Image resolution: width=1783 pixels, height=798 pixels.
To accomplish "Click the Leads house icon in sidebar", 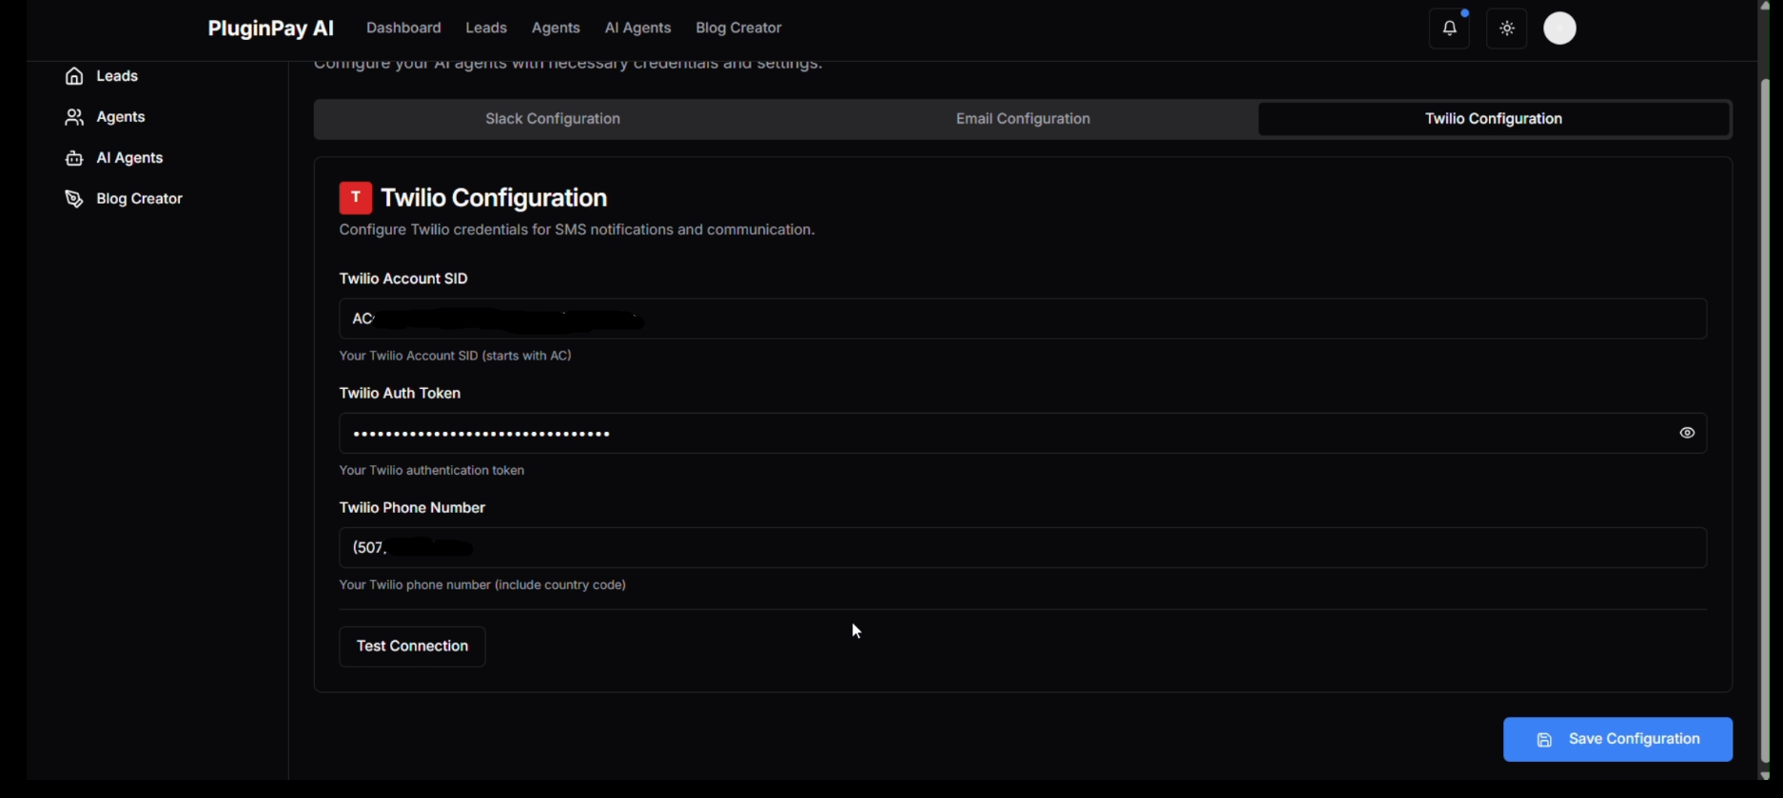I will pyautogui.click(x=74, y=76).
